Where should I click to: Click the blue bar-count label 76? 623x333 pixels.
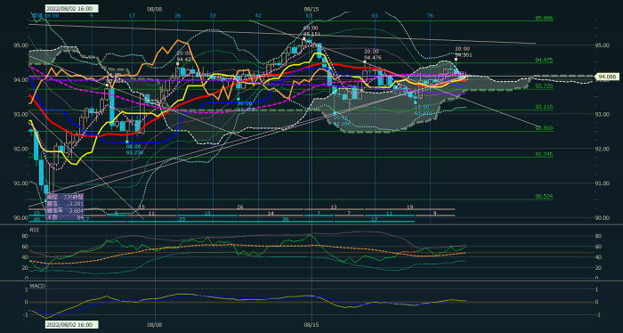coord(430,15)
